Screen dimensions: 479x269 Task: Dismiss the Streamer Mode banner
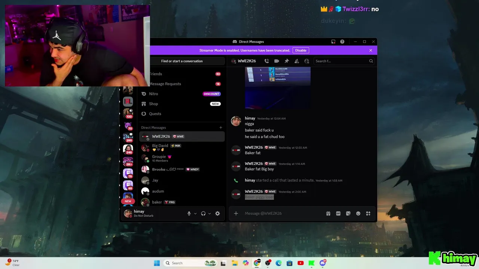click(x=371, y=50)
